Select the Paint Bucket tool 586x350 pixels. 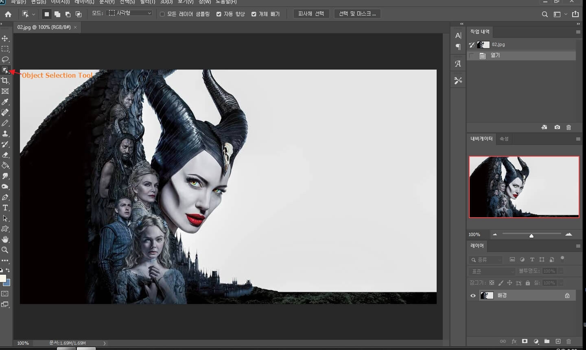click(x=5, y=165)
